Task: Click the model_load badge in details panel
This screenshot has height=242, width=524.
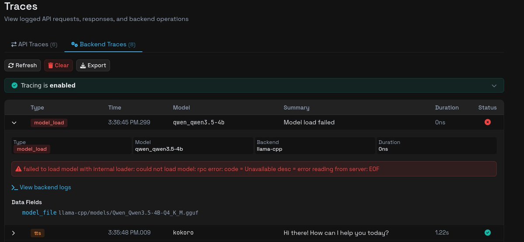Action: pyautogui.click(x=32, y=149)
